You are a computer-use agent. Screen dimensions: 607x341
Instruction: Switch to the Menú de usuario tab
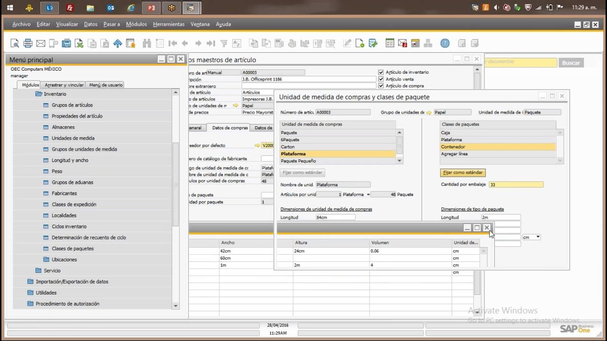coord(106,85)
